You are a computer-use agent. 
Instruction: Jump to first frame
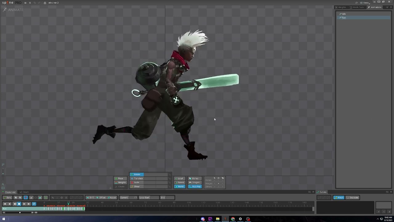click(5, 204)
